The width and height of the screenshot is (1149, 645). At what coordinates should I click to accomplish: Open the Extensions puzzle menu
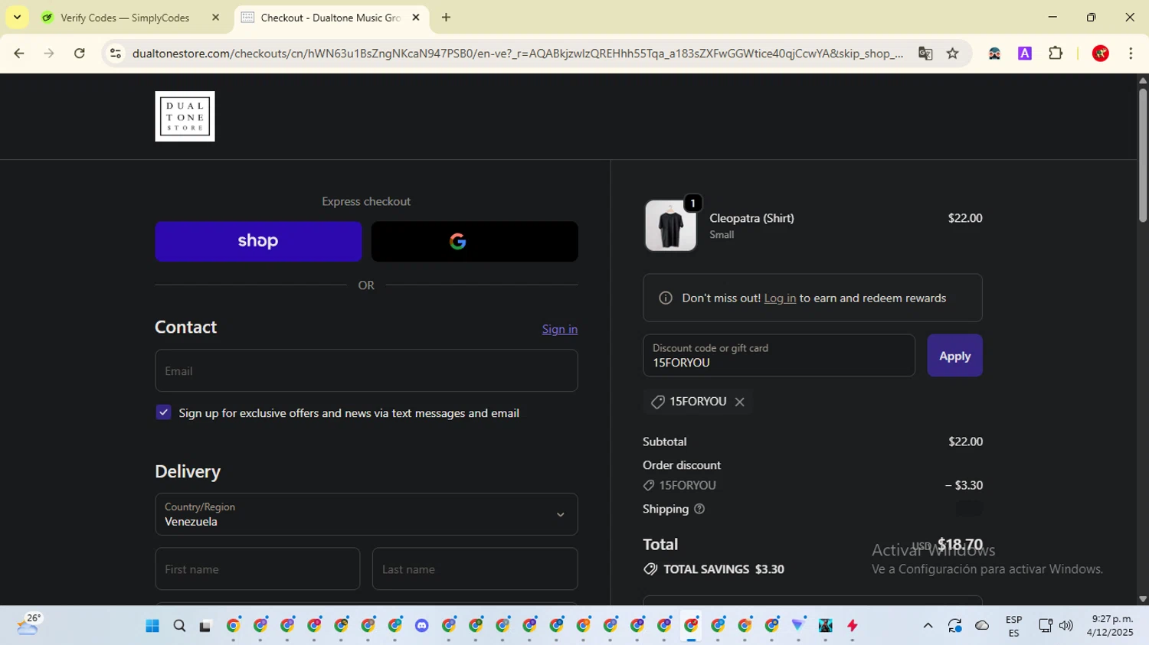coord(1056,54)
